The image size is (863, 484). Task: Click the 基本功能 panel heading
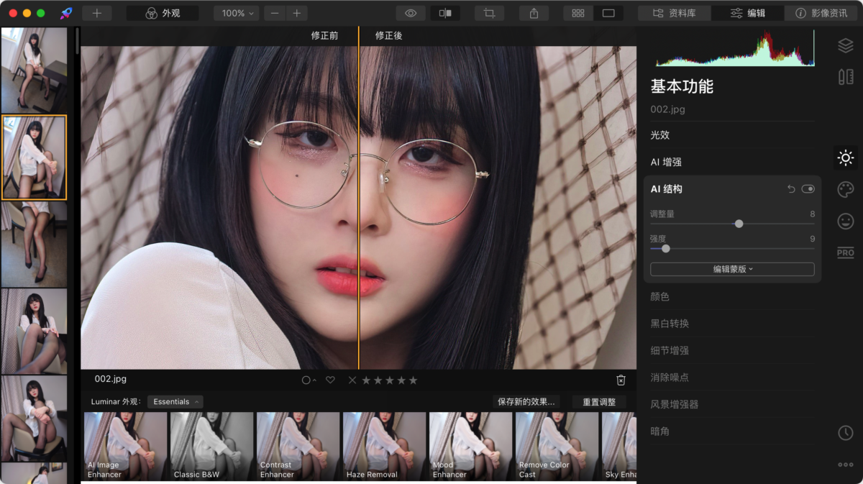682,86
